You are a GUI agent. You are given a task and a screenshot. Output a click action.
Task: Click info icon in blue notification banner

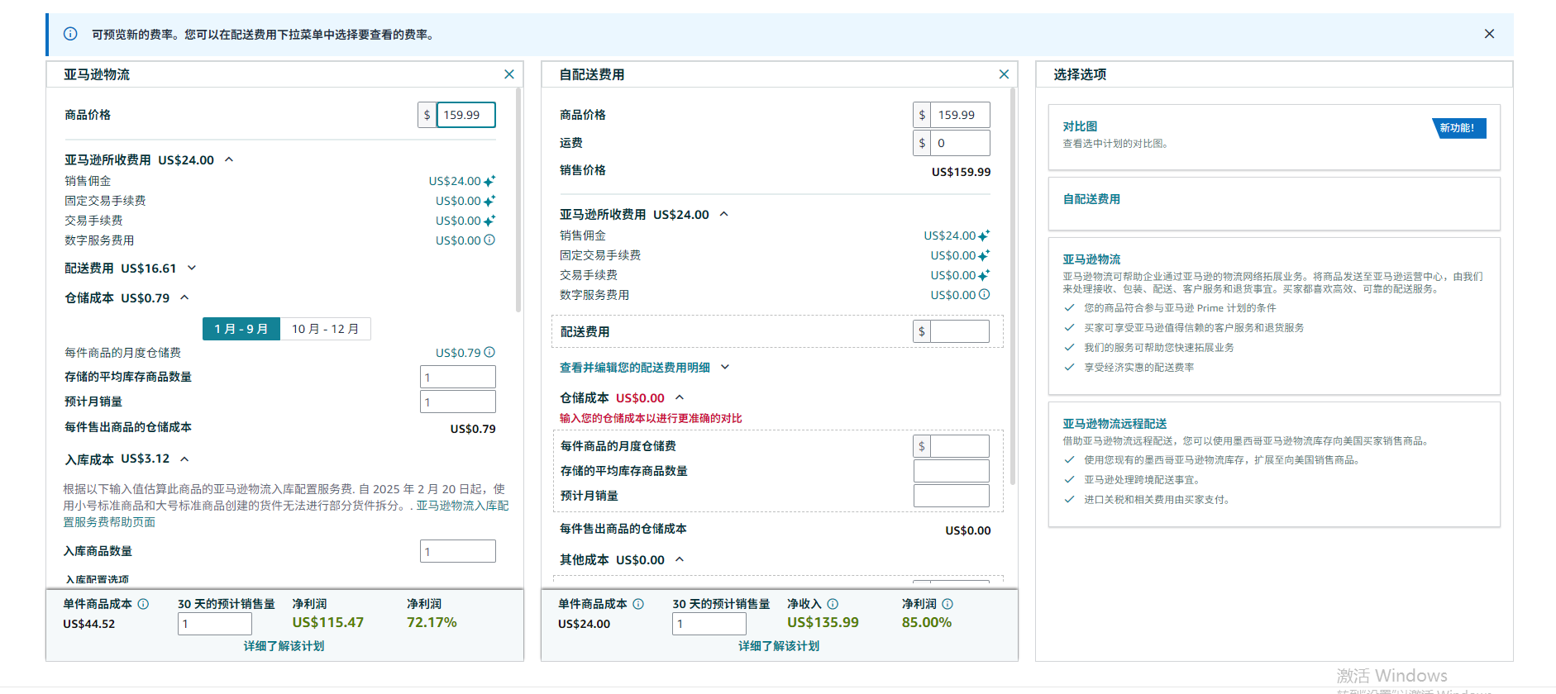[70, 34]
